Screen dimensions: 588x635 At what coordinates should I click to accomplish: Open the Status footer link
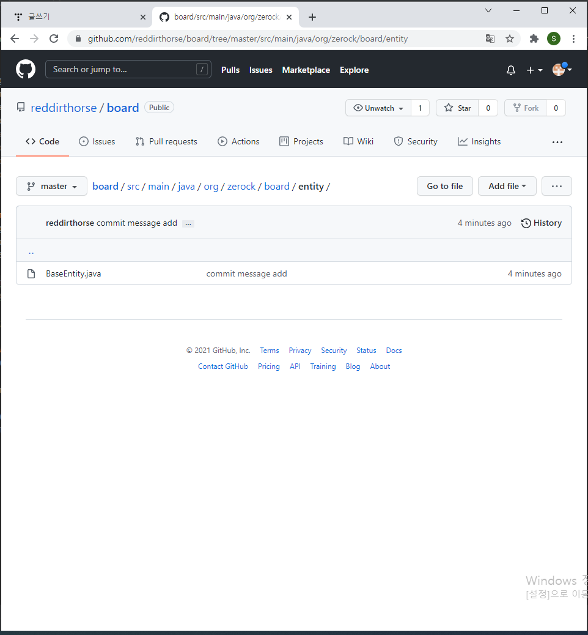[x=366, y=351]
